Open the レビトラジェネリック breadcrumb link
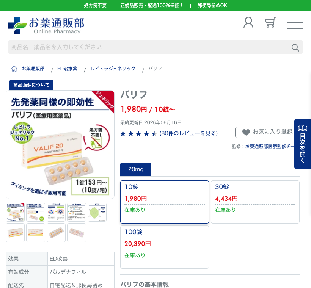311x288 pixels. [113, 69]
